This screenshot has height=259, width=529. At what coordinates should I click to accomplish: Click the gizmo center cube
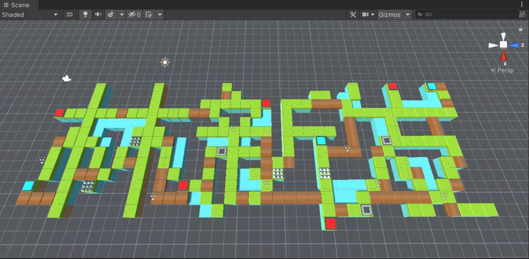tap(504, 45)
